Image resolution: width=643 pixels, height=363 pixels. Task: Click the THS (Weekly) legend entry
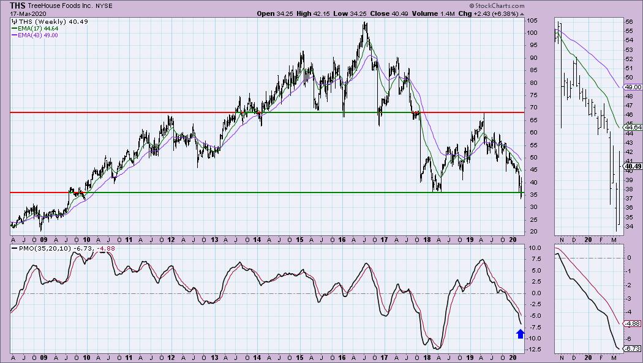(x=50, y=21)
